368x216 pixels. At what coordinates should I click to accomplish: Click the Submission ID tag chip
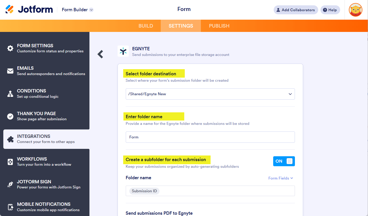(144, 191)
